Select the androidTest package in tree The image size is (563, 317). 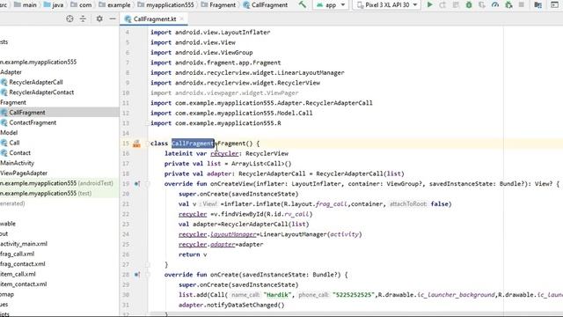point(56,183)
